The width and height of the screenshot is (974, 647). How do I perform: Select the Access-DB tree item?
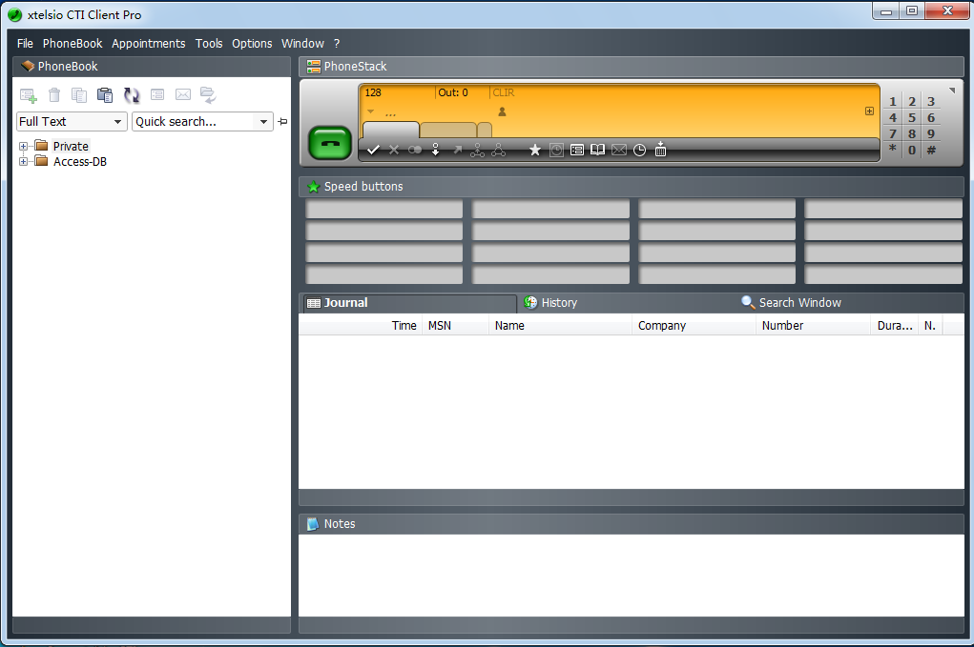[x=80, y=161]
